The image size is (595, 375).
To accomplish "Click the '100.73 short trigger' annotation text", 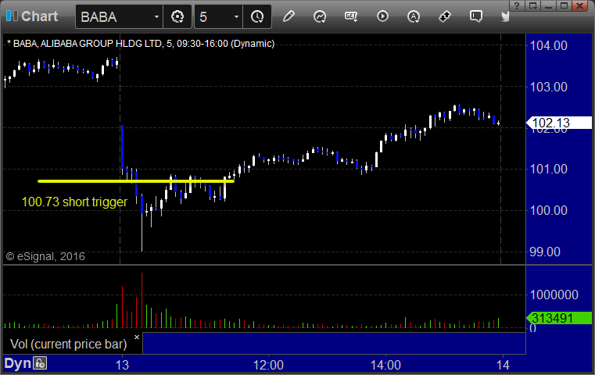I will tap(74, 202).
